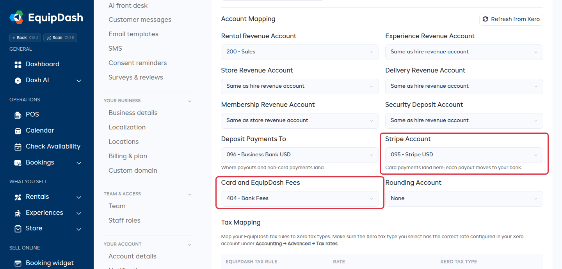562x269 pixels.
Task: Open AI front desk settings
Action: (128, 5)
